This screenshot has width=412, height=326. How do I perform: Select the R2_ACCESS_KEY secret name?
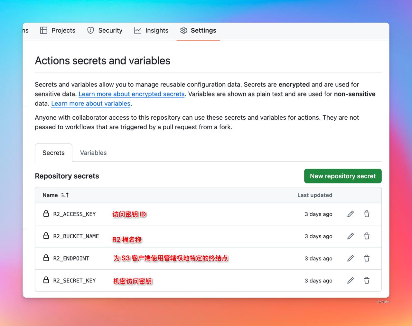click(x=74, y=214)
